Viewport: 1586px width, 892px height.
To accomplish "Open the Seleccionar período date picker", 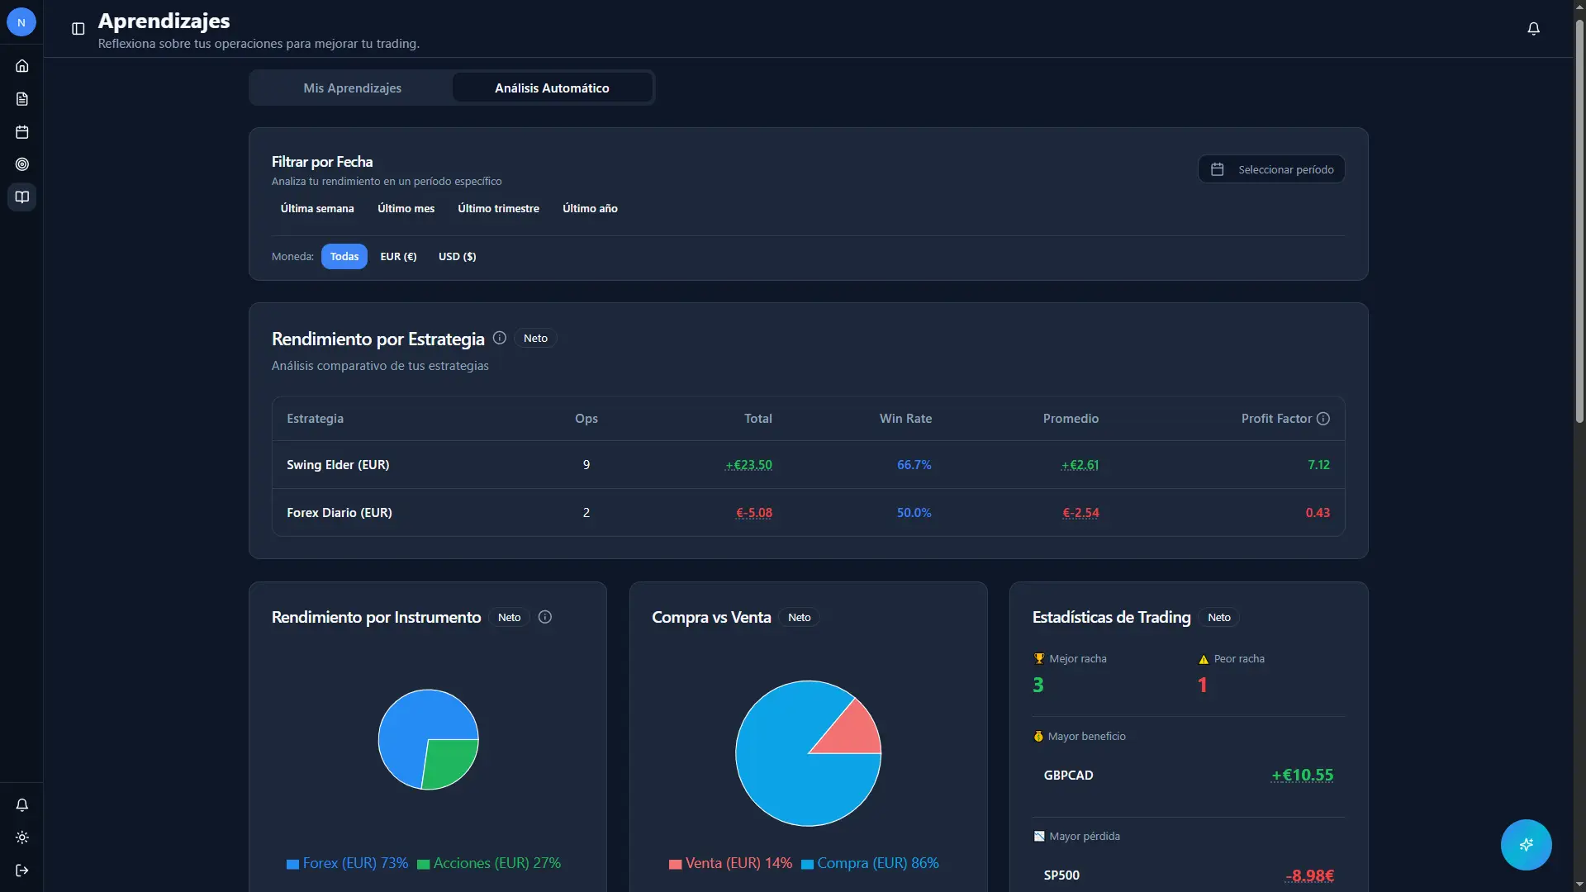I will pos(1271,169).
